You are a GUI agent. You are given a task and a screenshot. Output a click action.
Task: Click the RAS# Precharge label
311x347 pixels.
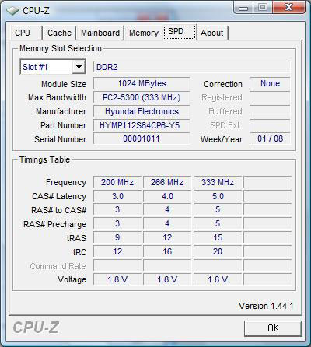tap(54, 224)
